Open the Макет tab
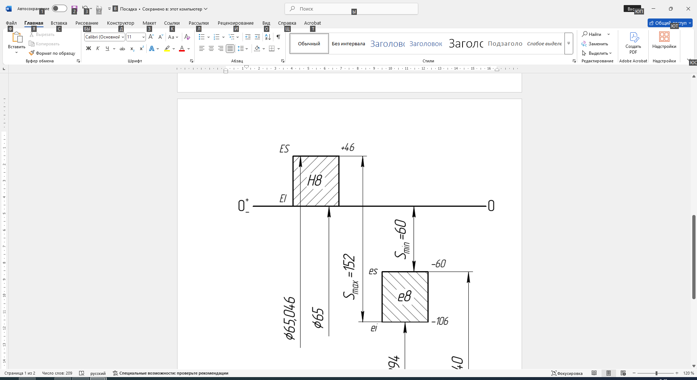 pyautogui.click(x=149, y=23)
